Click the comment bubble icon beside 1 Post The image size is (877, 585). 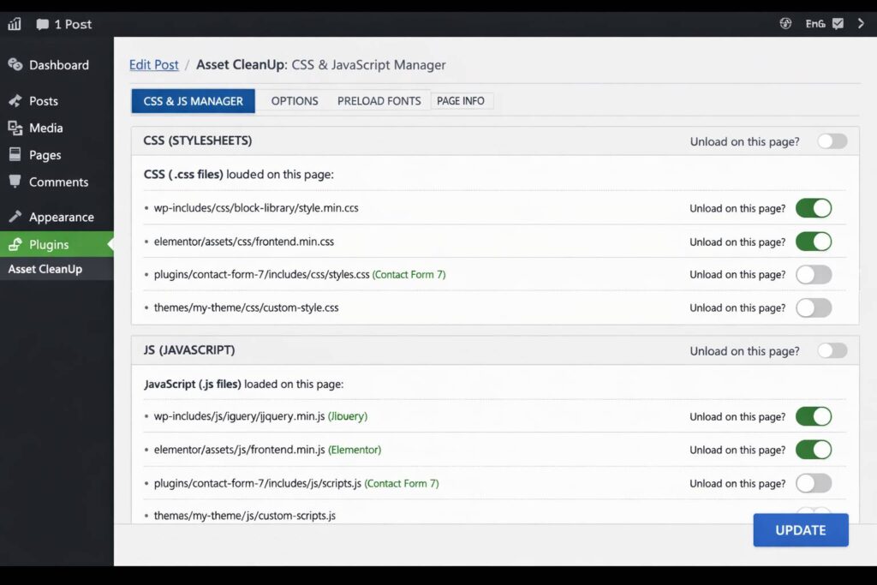tap(42, 24)
